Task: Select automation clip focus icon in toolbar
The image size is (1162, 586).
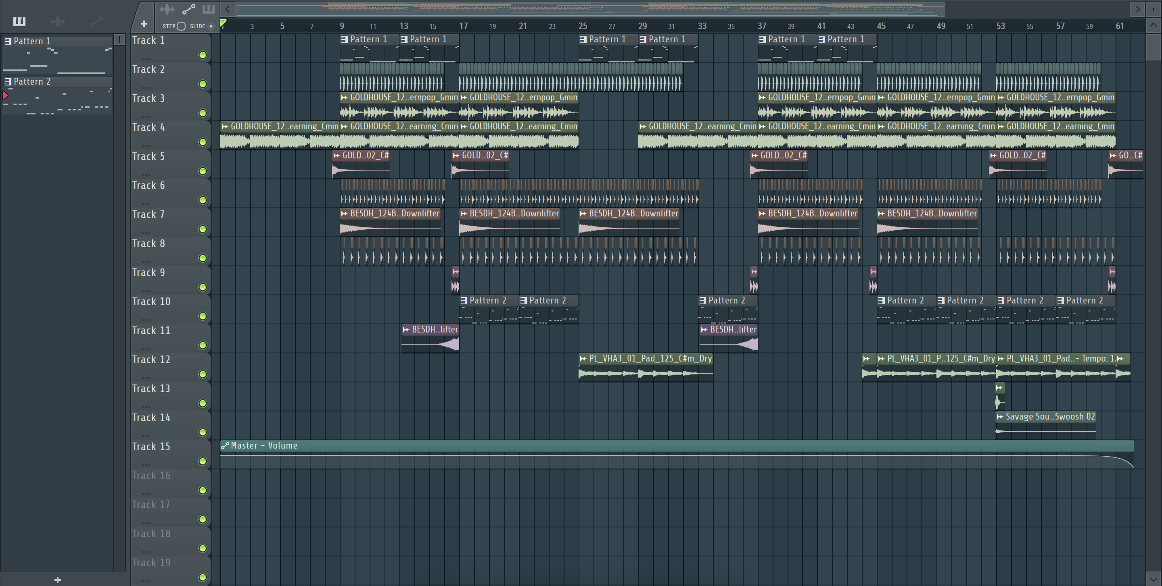Action: point(188,9)
